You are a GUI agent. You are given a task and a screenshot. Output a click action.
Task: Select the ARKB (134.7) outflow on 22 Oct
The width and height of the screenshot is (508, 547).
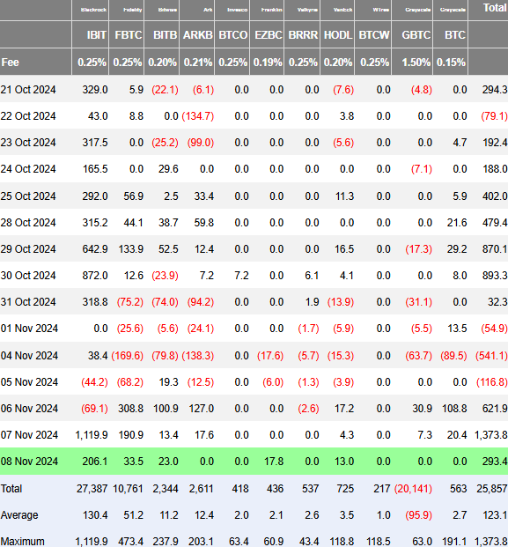(198, 115)
